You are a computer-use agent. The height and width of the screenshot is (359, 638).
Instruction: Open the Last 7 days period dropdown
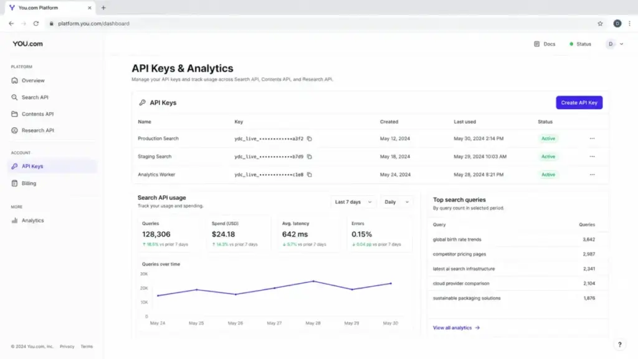tap(353, 202)
